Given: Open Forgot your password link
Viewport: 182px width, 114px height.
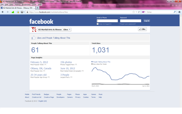Looking at the screenshot, I should (128, 24).
